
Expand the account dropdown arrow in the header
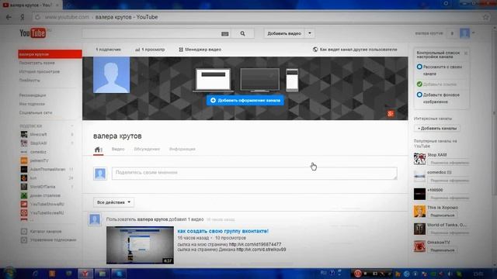[x=474, y=33]
